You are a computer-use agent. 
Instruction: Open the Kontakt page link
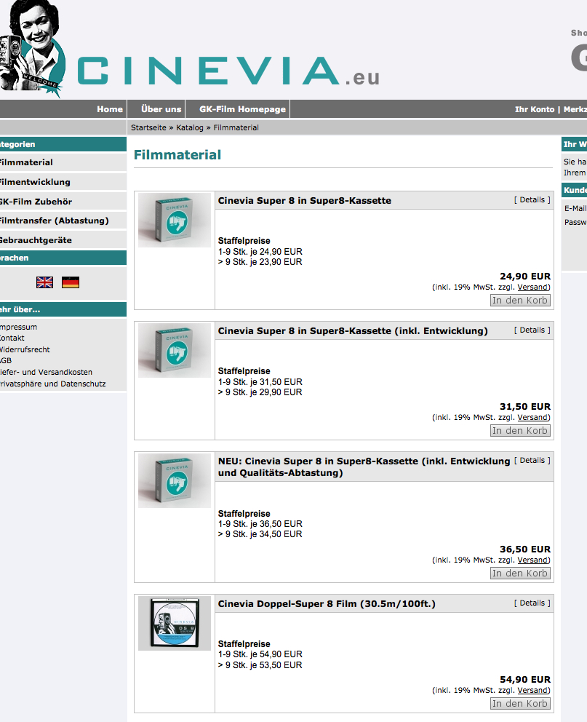click(x=12, y=338)
